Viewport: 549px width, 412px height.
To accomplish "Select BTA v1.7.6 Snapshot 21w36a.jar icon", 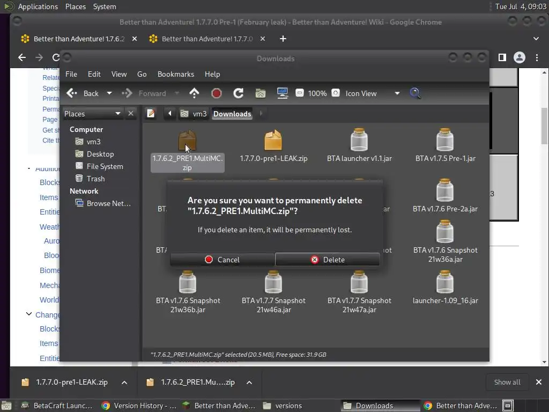I will coord(445,231).
